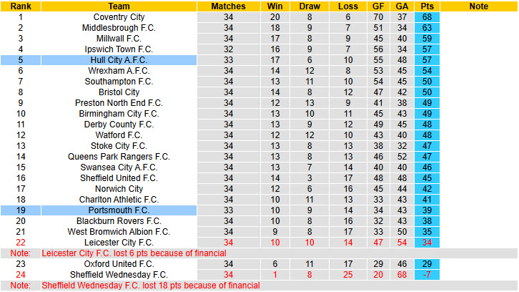Click the Leicester City points deduction note
519x292 pixels.
click(x=150, y=253)
